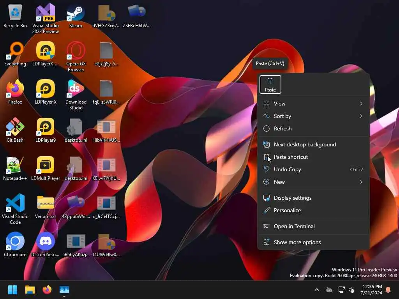Select the Venom.rar archive icon
Screen dimensions: 399x299
[x=46, y=206]
